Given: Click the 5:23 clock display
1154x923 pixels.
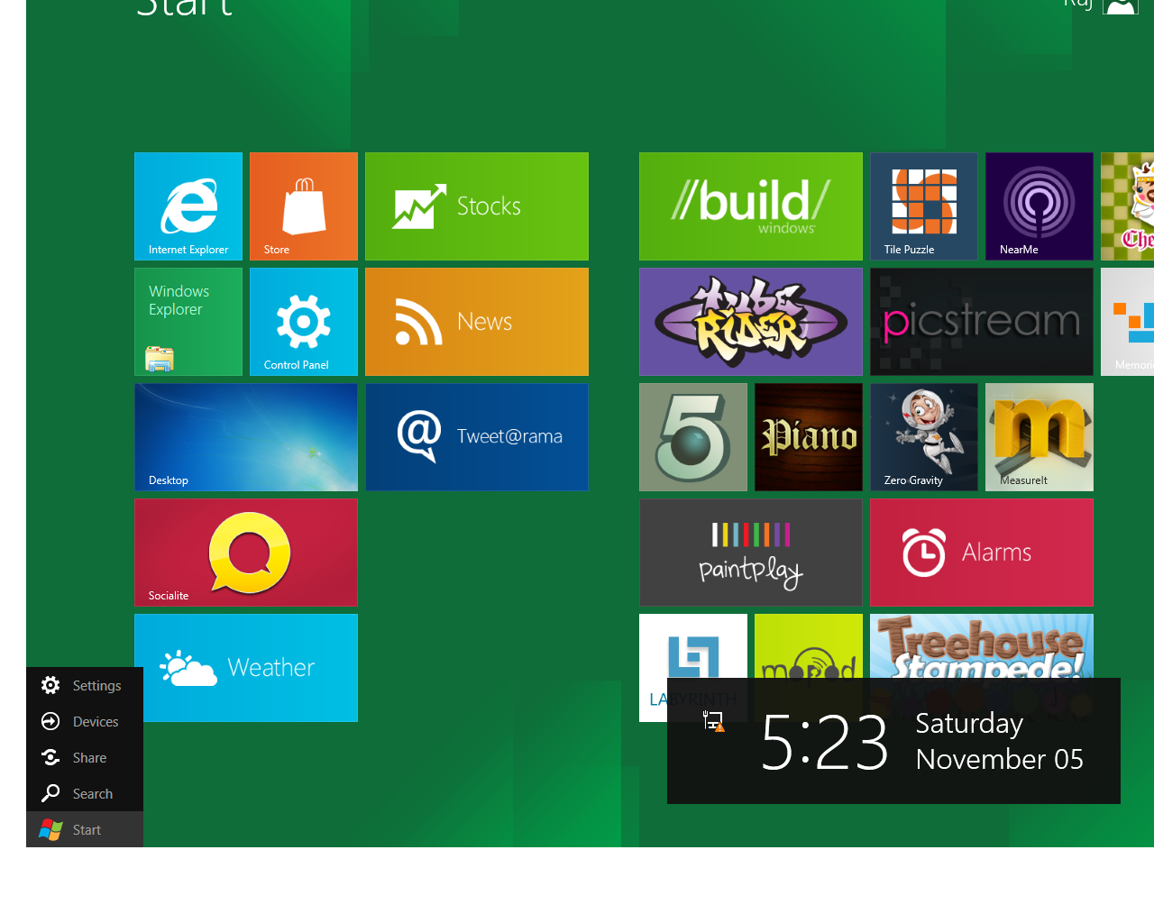Looking at the screenshot, I should coord(825,743).
